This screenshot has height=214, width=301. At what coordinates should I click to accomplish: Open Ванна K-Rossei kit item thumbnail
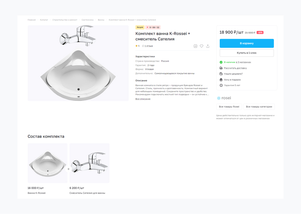[48, 163]
